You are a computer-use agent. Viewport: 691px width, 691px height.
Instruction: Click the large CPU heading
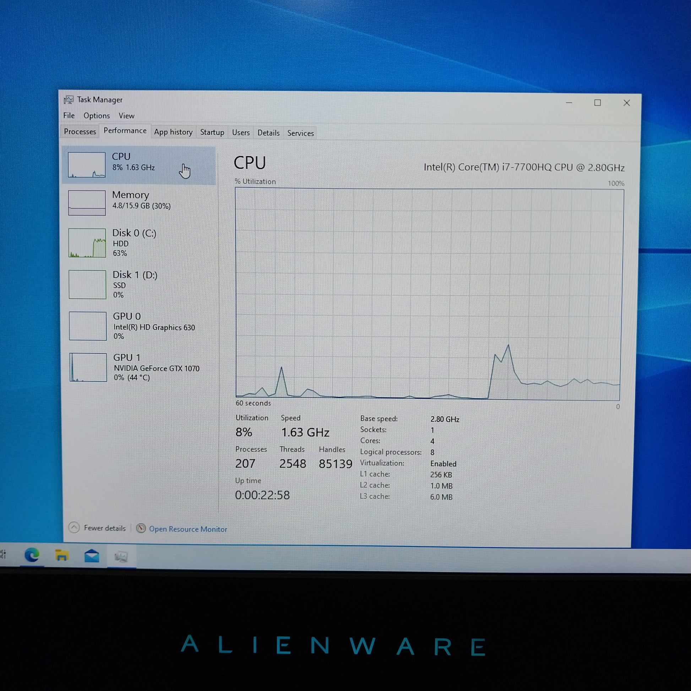click(250, 163)
